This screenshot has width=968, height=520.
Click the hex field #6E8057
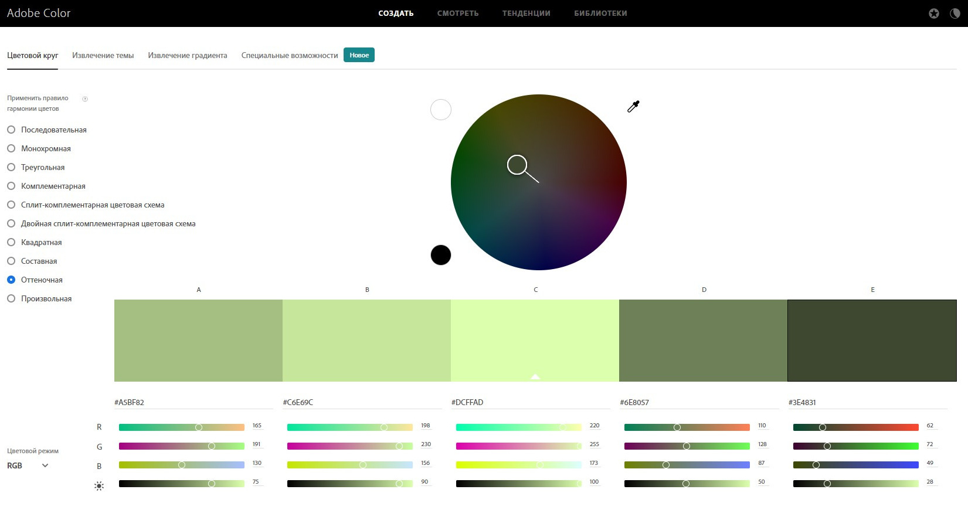[699, 402]
